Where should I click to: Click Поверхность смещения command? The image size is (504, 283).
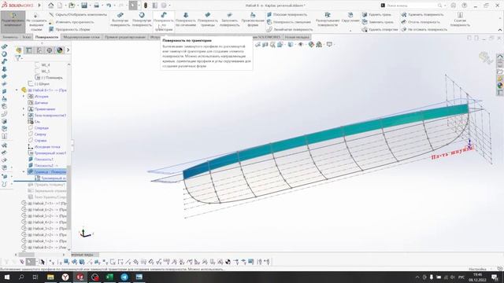click(x=289, y=22)
